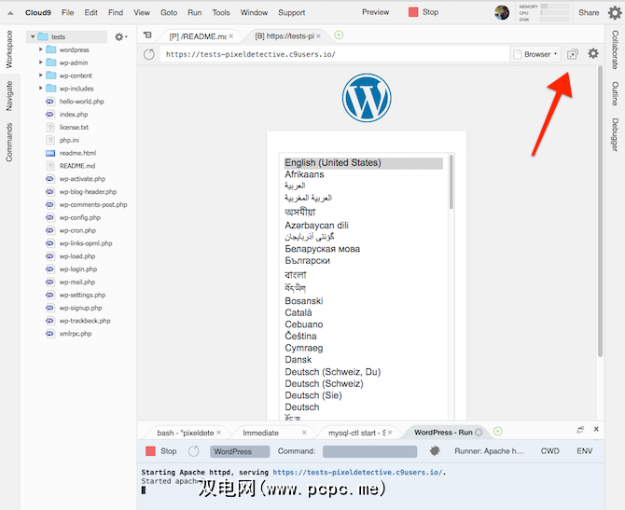This screenshot has height=510, width=625.
Task: Open the Collaborate side panel
Action: point(615,49)
